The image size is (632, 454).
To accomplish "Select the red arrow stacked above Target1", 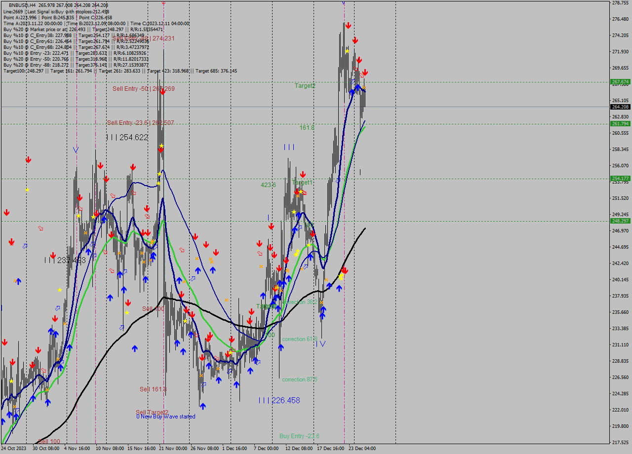I will (302, 174).
